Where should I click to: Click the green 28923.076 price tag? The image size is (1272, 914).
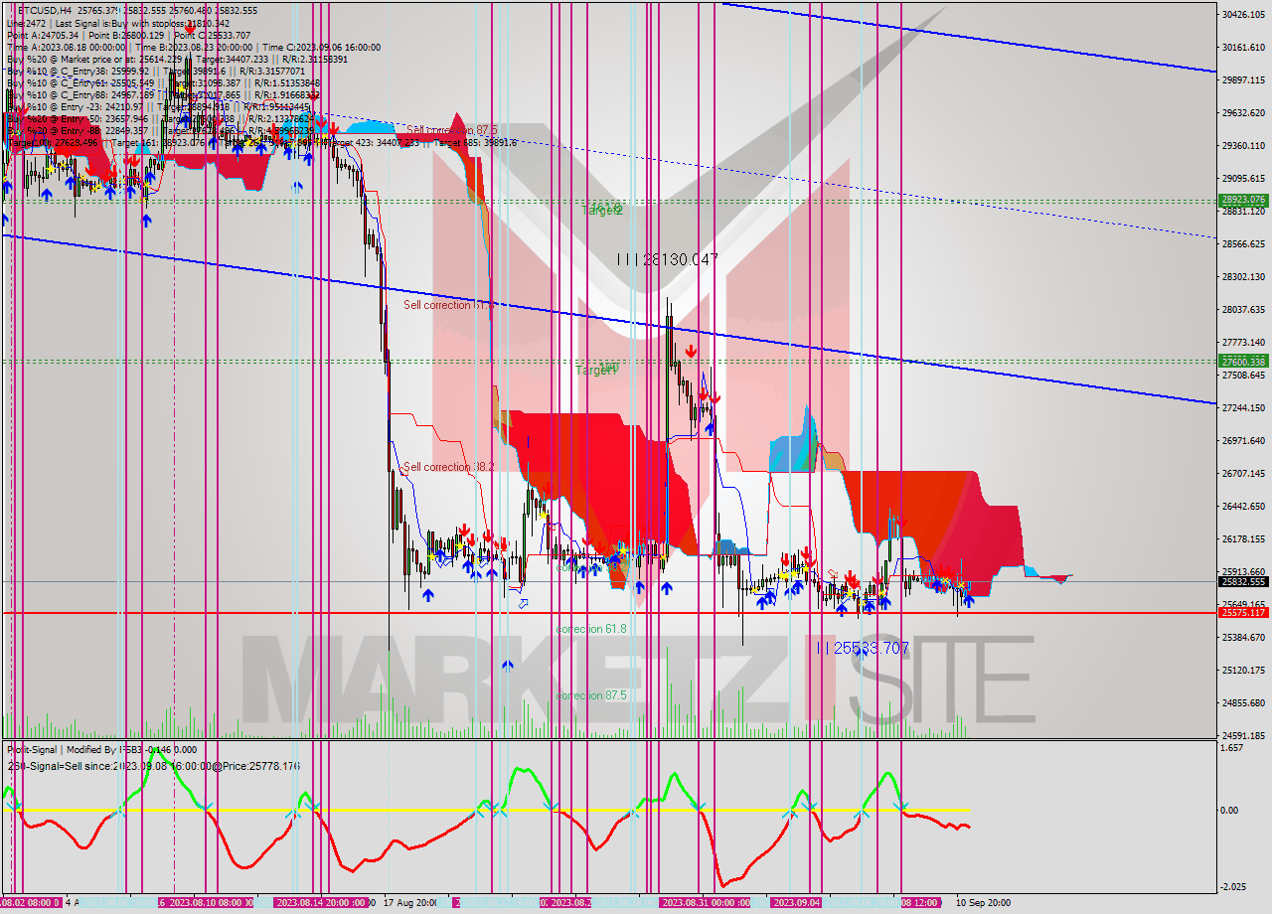[1243, 200]
